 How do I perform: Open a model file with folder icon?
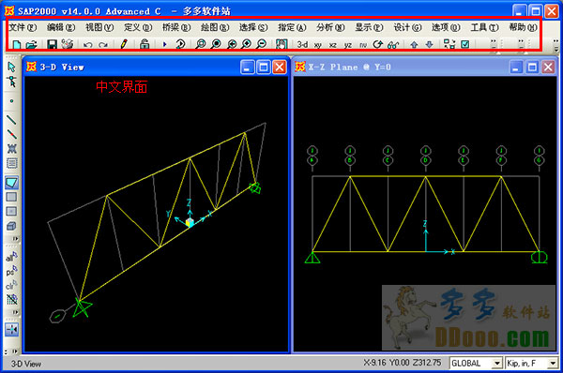(x=32, y=45)
